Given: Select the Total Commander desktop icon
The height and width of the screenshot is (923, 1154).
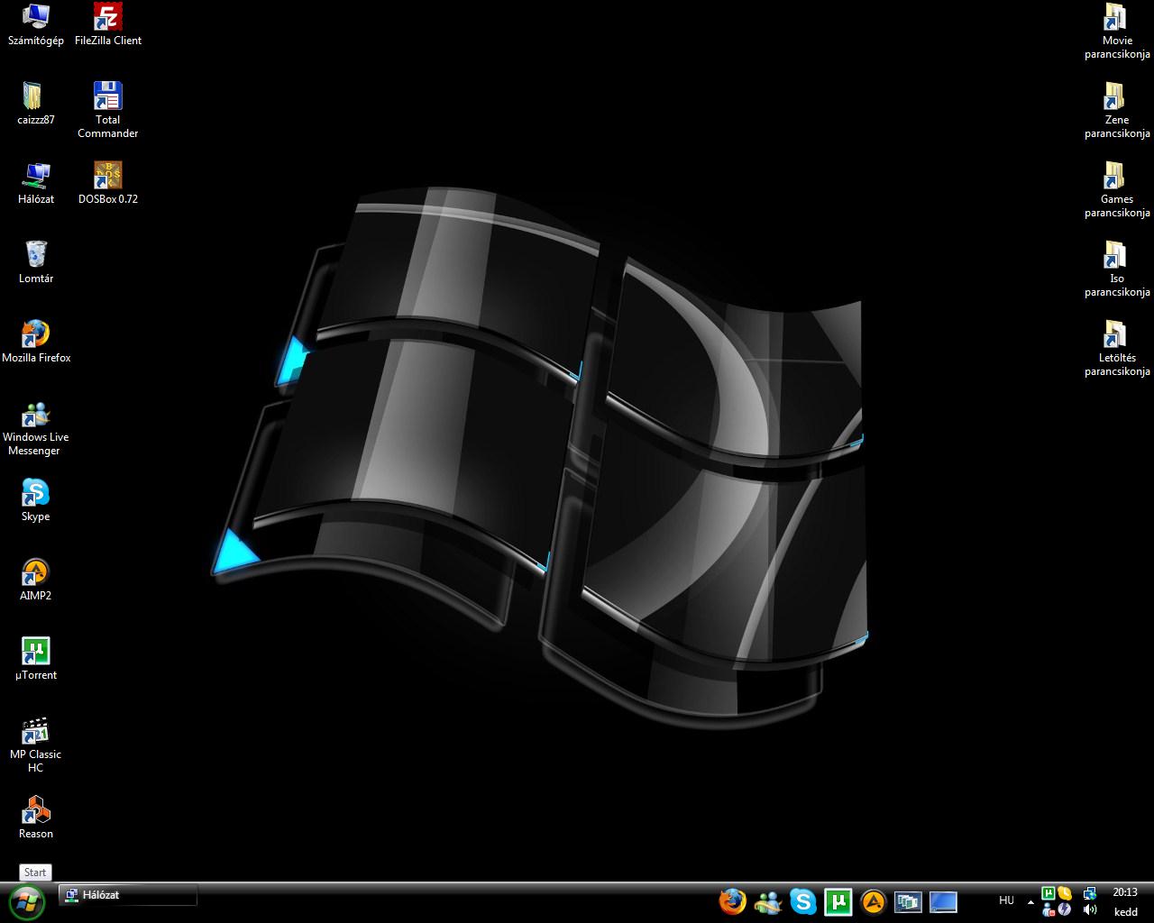Looking at the screenshot, I should pyautogui.click(x=108, y=110).
